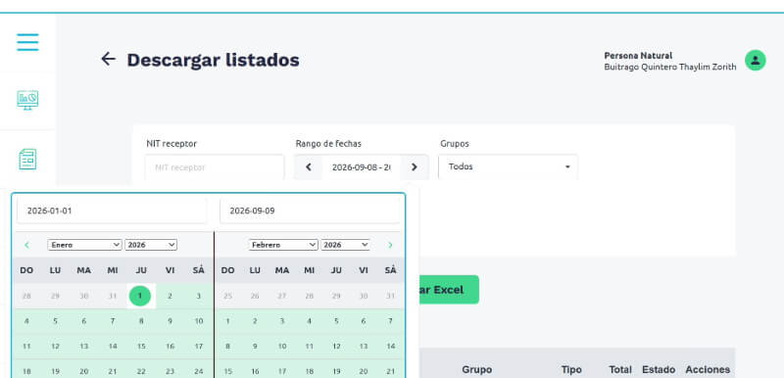Select January 3 in the calendar

tap(199, 296)
